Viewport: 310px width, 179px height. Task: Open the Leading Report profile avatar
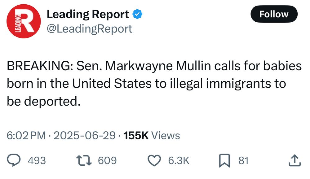point(24,21)
